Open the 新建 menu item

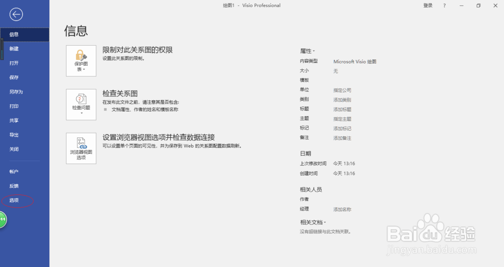(25, 49)
